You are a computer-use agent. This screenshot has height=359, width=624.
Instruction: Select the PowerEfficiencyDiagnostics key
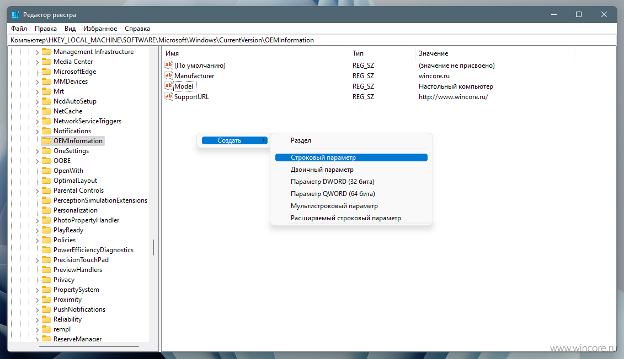94,250
